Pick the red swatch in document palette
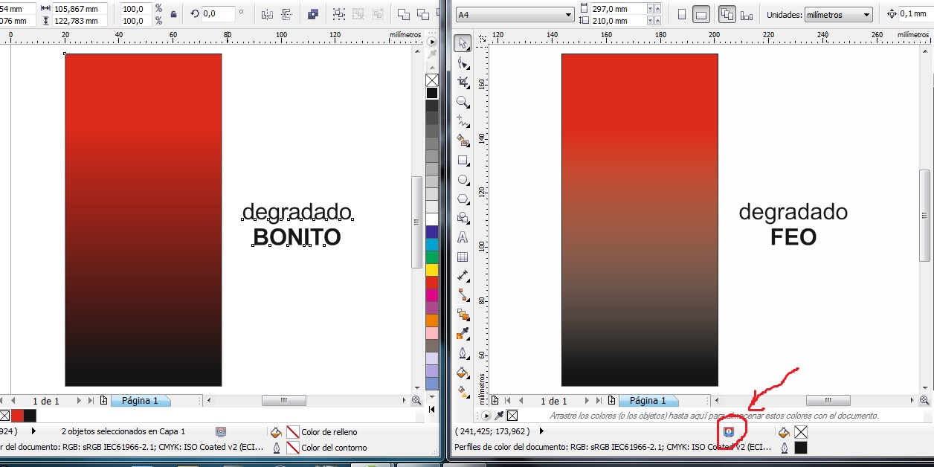Viewport: 934px width, 467px height. (17, 416)
